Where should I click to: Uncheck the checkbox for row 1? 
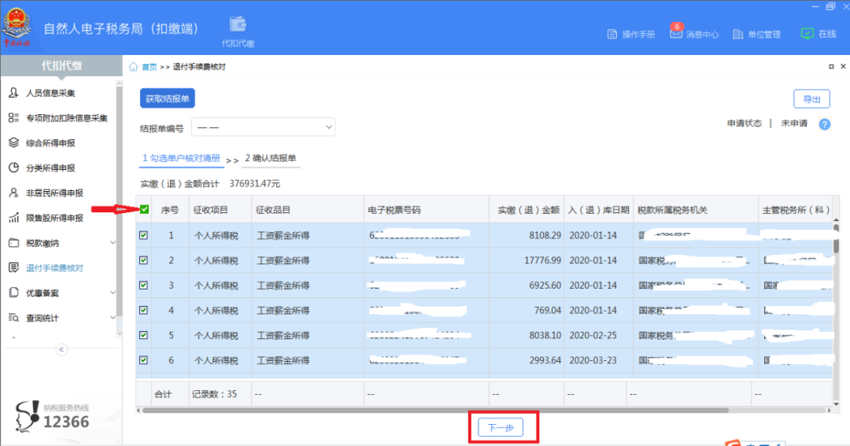tap(144, 235)
